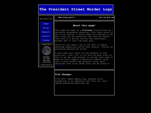151x113 pixels.
Task: Go to the Blog page
Action: 46,28
